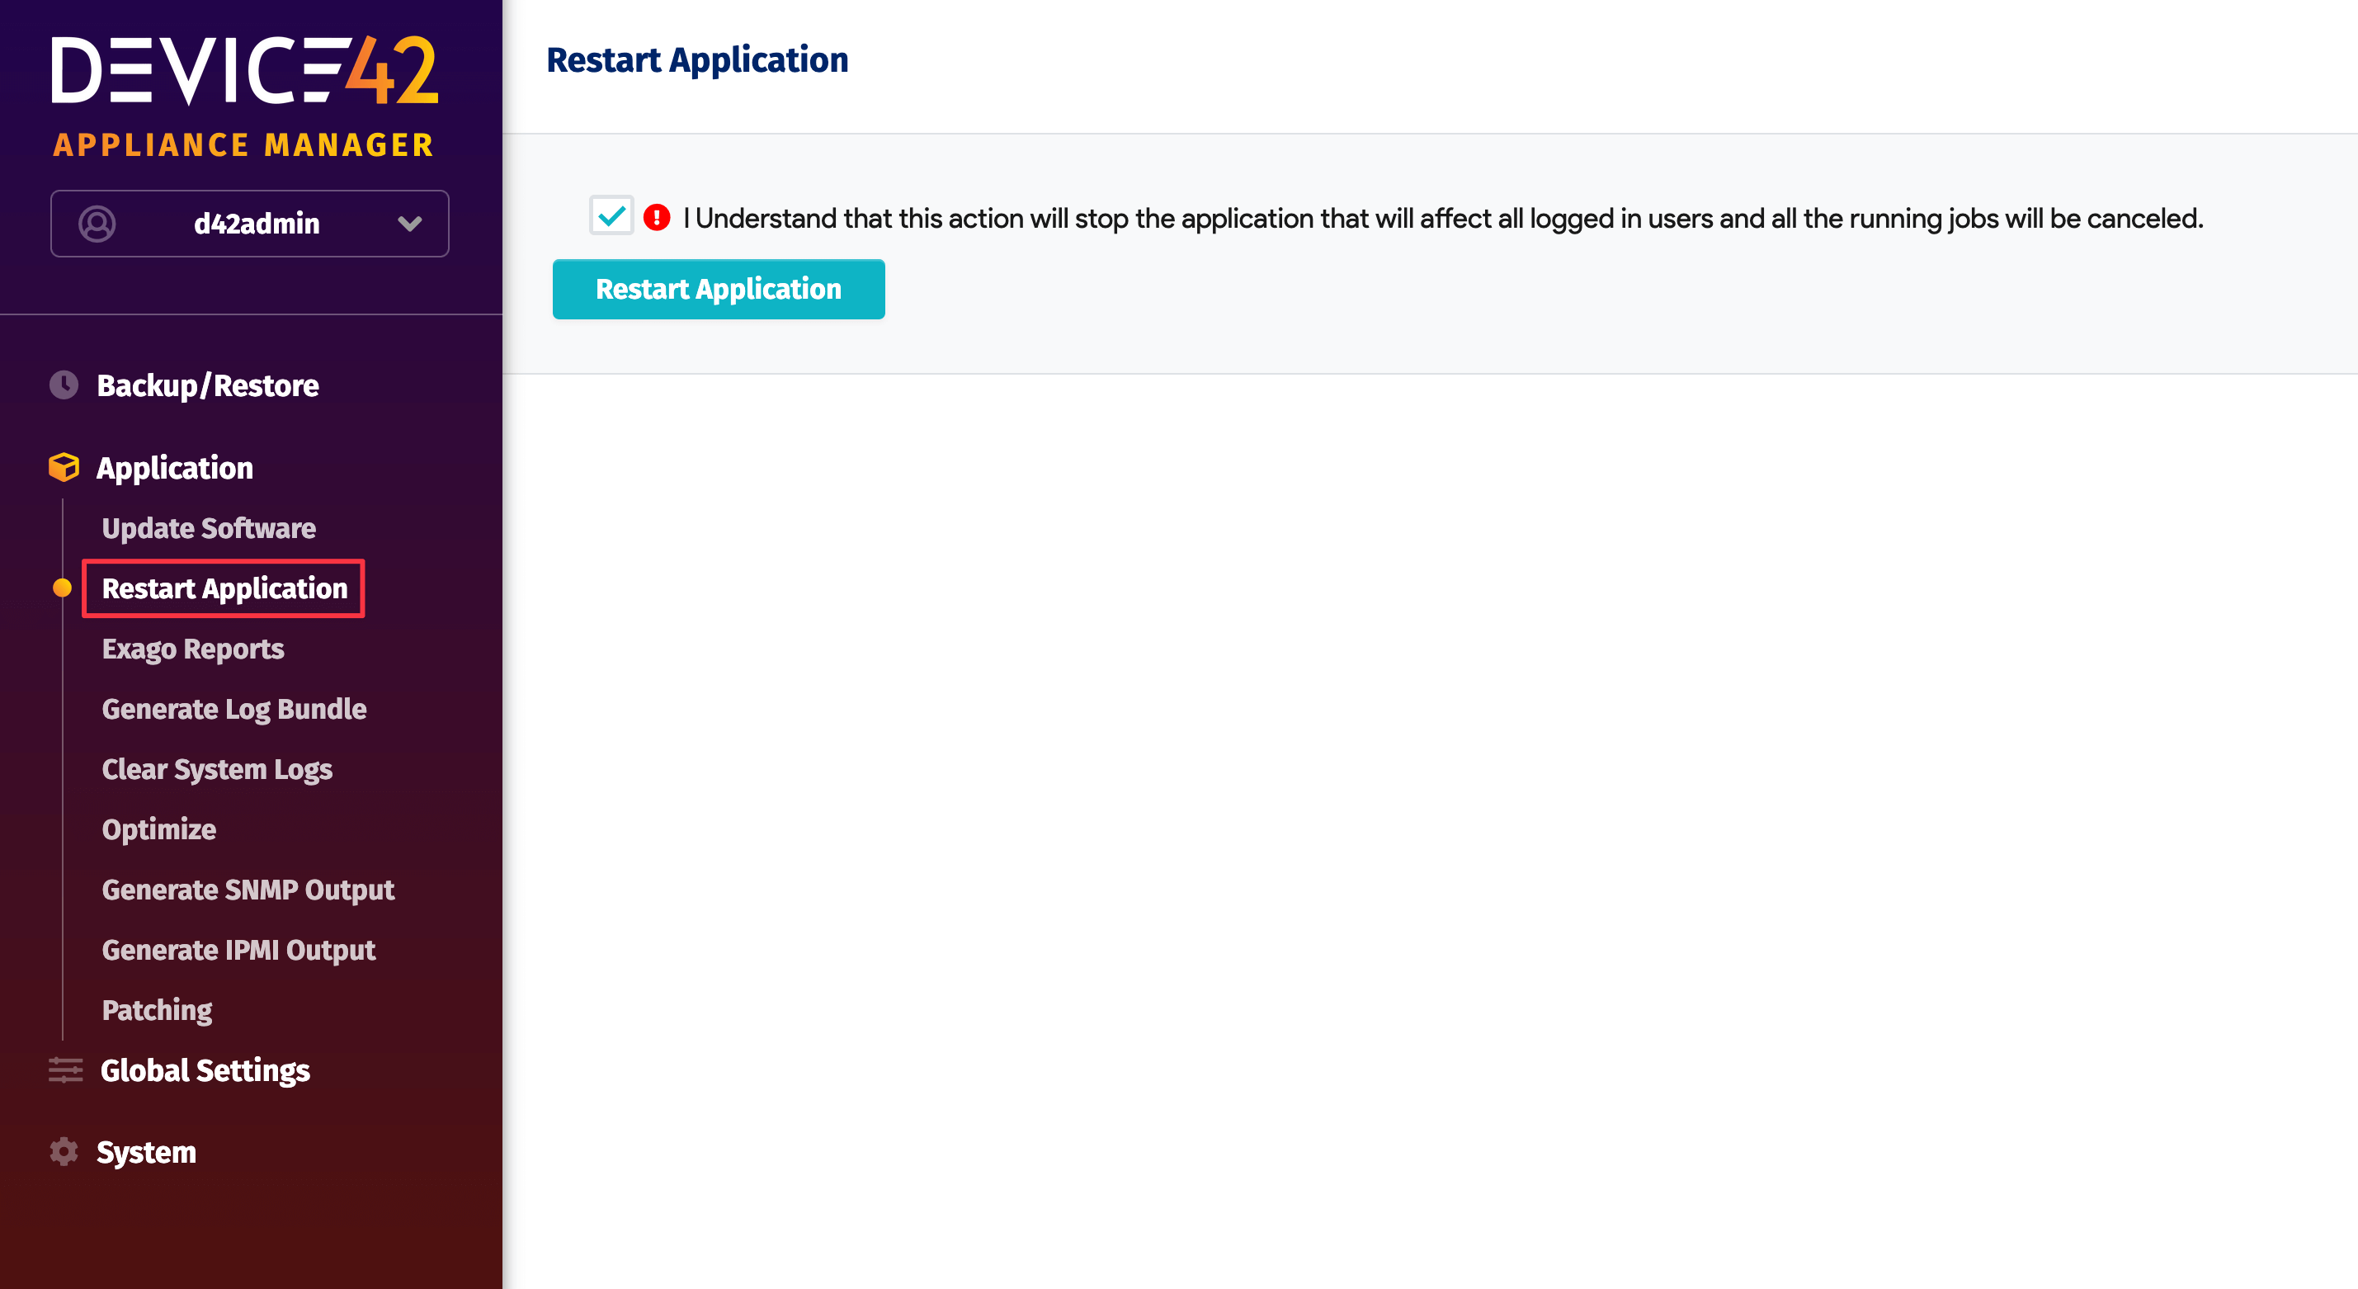Click the orange active-item dot indicator
The image size is (2358, 1289).
pos(62,588)
